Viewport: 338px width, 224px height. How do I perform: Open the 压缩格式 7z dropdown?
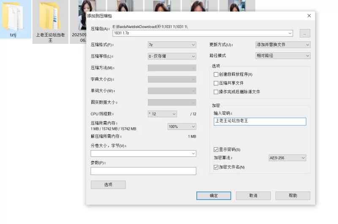tap(172, 45)
